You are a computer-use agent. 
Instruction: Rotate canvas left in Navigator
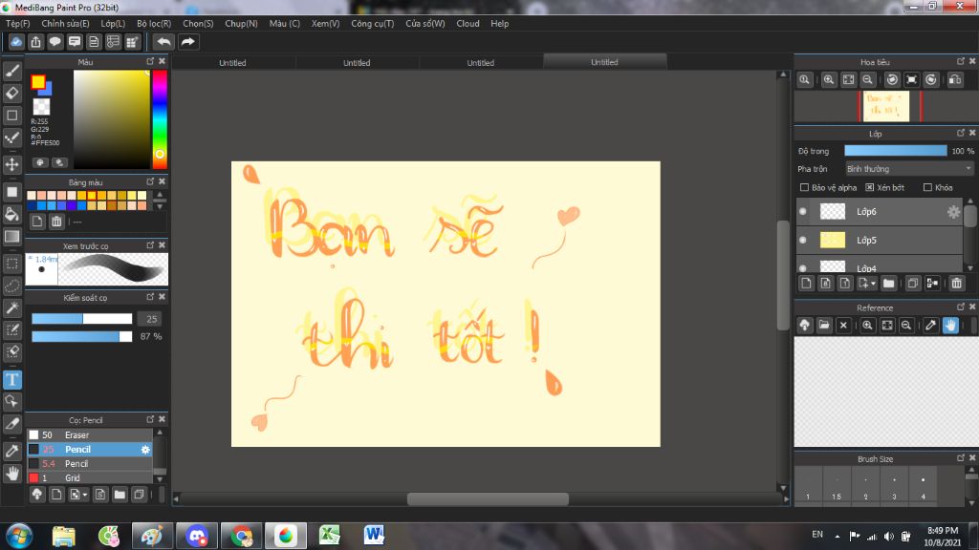892,80
